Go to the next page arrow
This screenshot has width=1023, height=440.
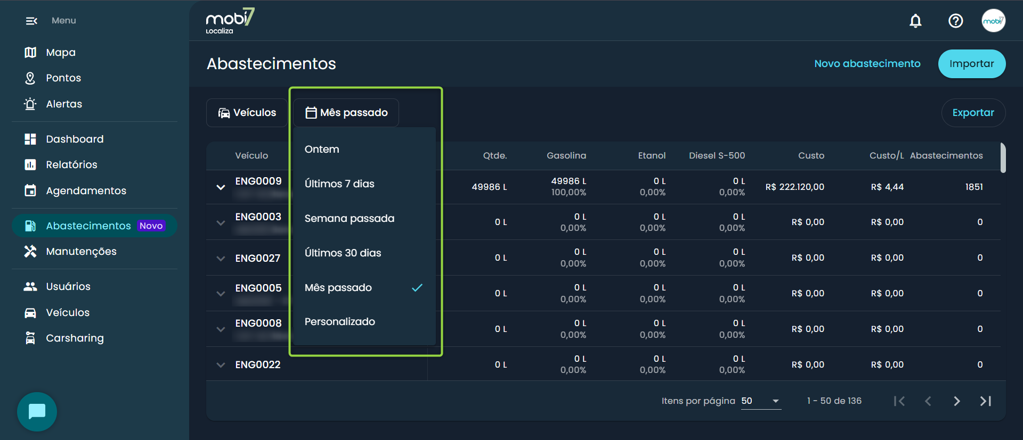(x=957, y=401)
